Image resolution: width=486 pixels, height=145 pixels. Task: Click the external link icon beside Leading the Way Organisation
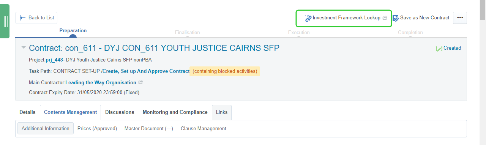(x=140, y=82)
